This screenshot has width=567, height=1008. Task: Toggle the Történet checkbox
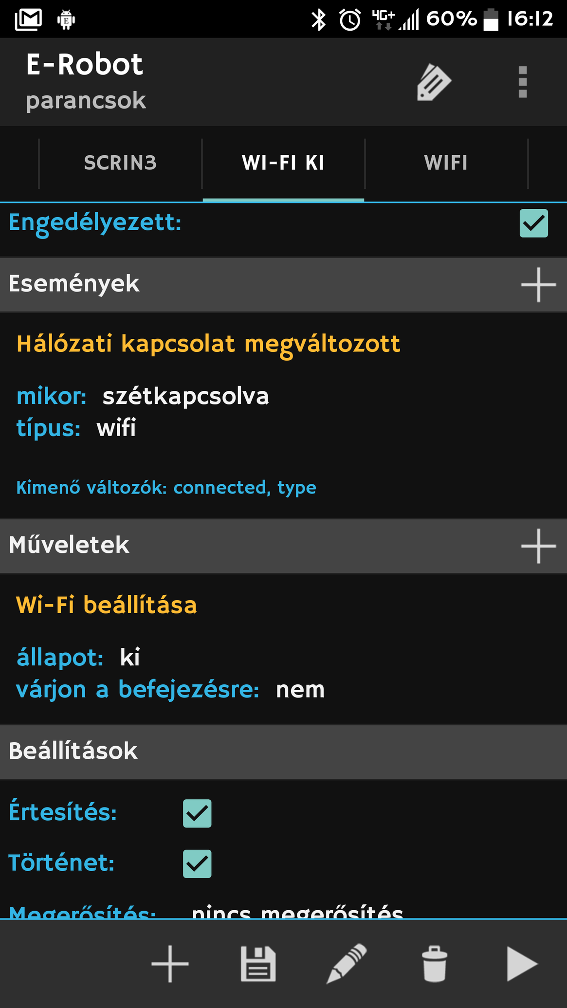click(x=197, y=864)
